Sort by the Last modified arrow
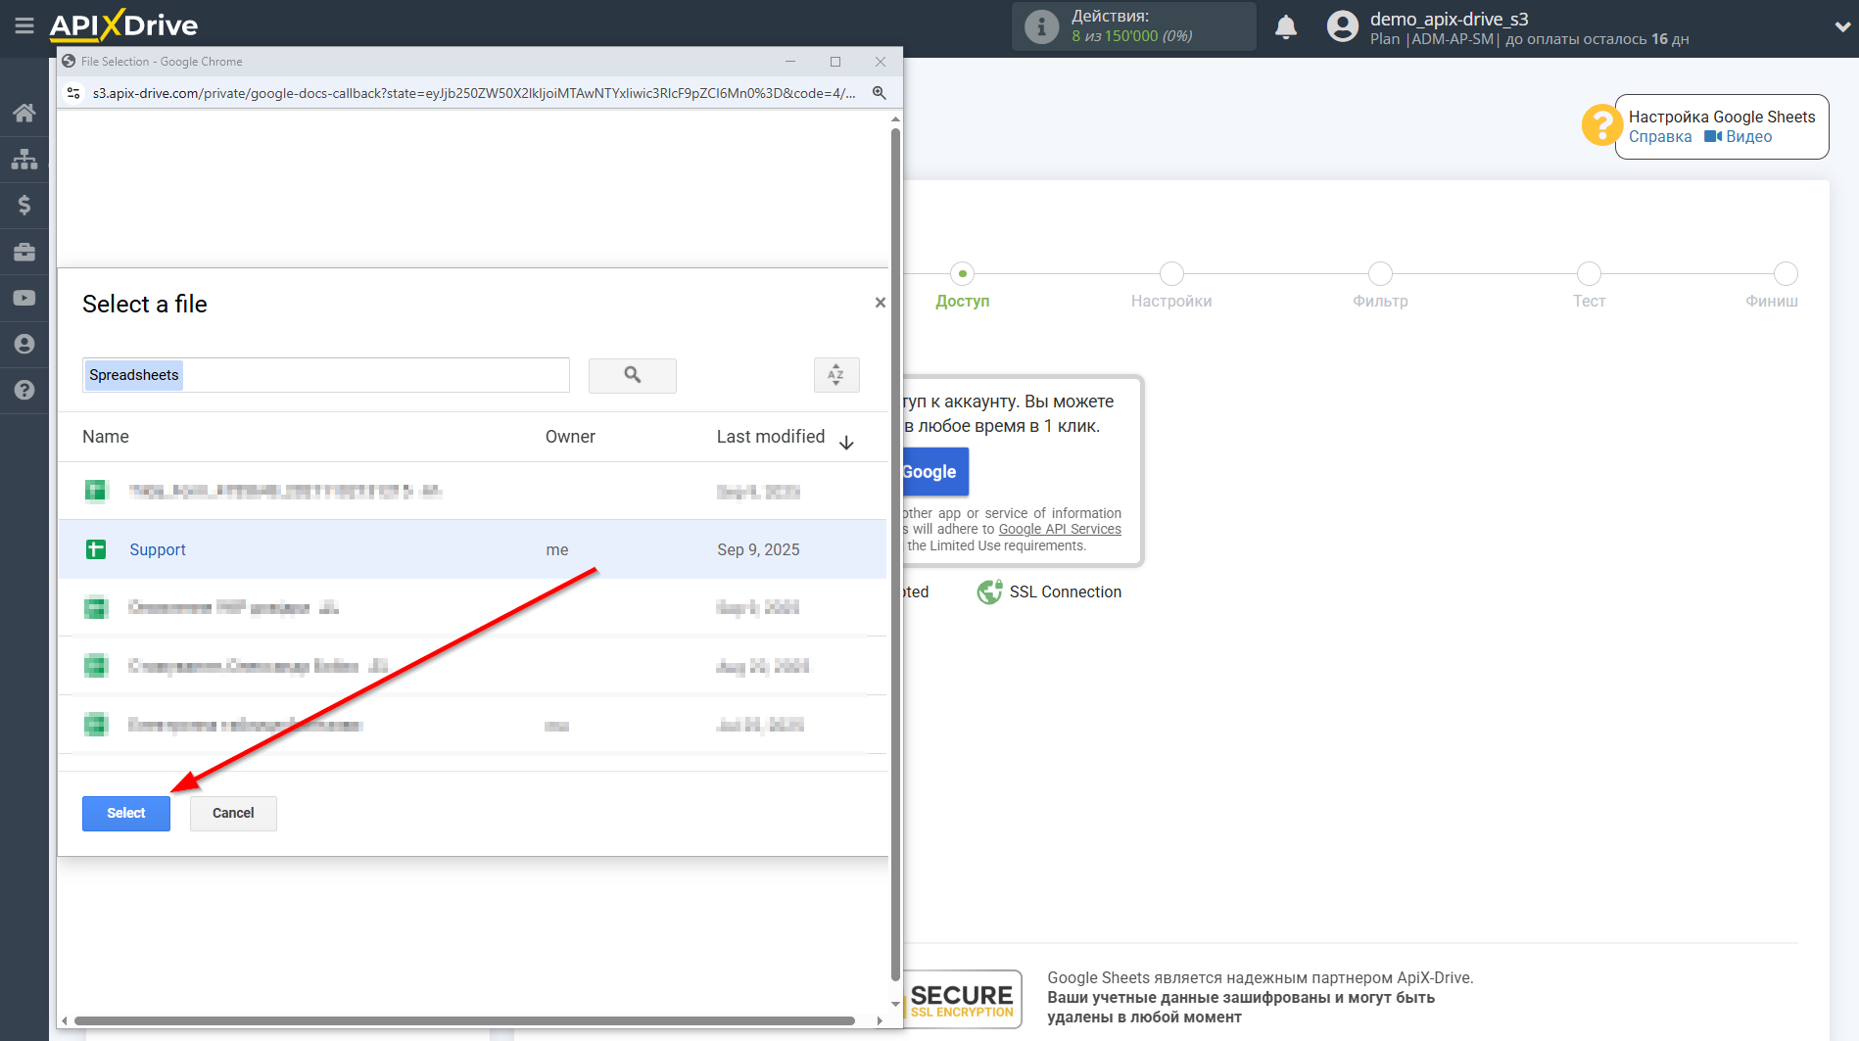Image resolution: width=1859 pixels, height=1041 pixels. point(846,443)
